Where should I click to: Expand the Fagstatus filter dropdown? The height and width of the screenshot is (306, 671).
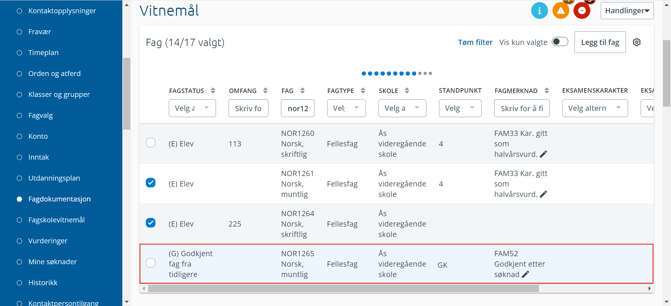pyautogui.click(x=192, y=108)
